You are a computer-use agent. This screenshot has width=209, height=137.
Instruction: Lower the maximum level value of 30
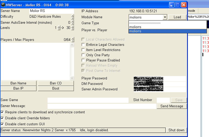(x=73, y=29)
